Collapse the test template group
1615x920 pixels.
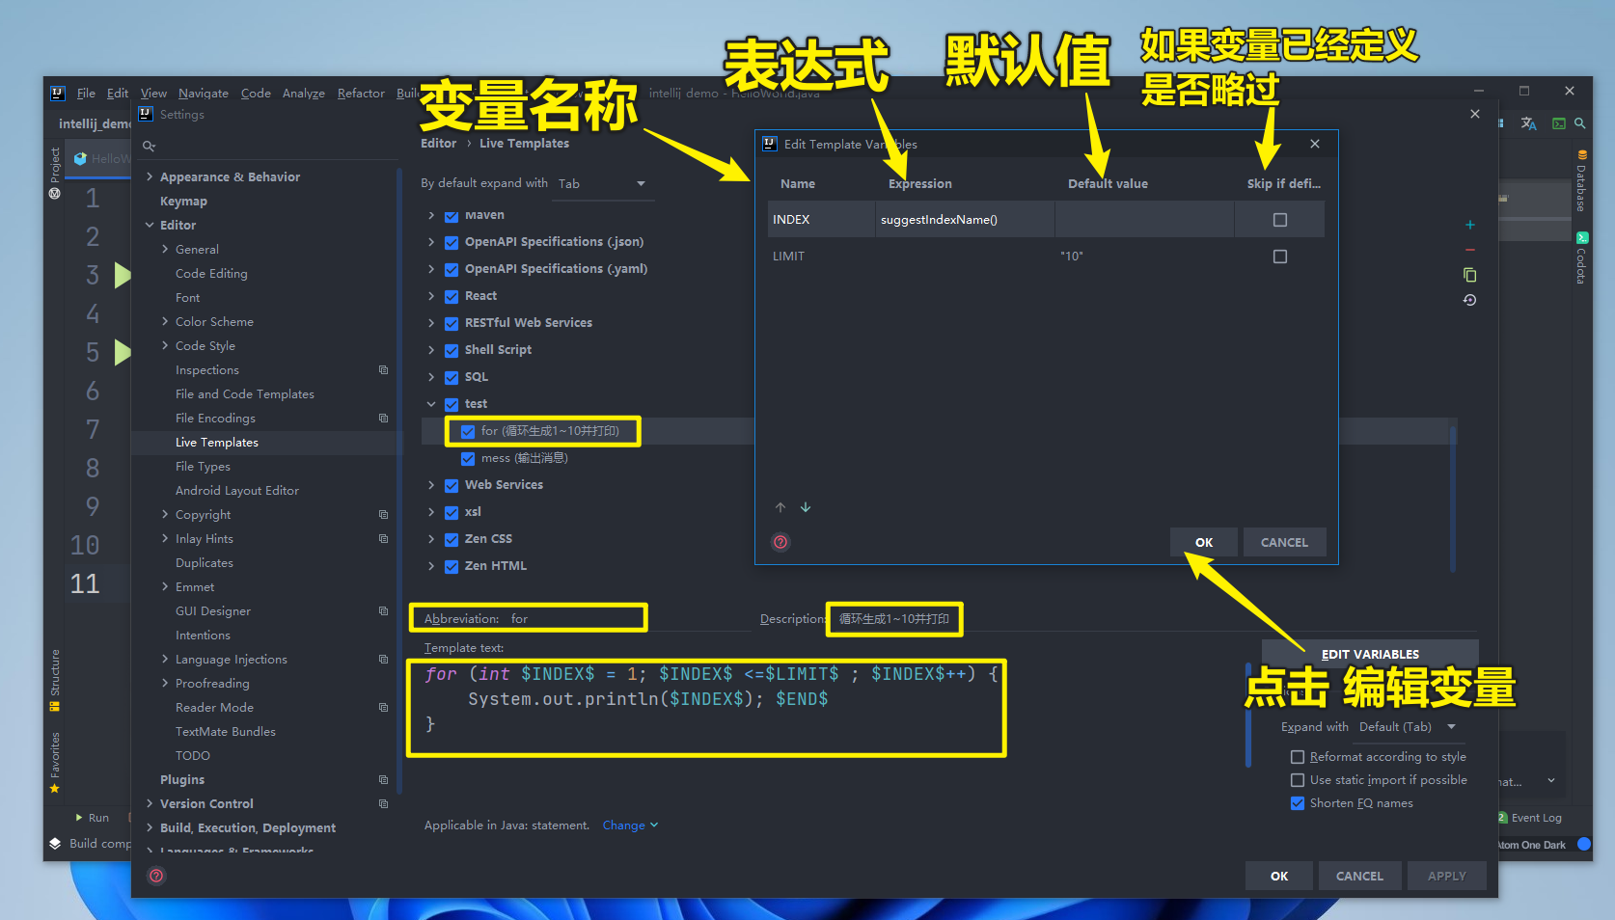(431, 404)
